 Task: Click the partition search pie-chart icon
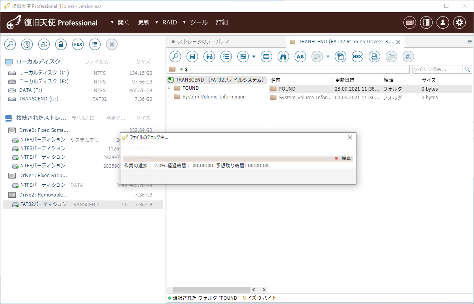[x=27, y=44]
